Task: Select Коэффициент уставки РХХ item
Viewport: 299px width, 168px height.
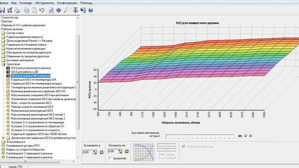Action: (x=23, y=146)
